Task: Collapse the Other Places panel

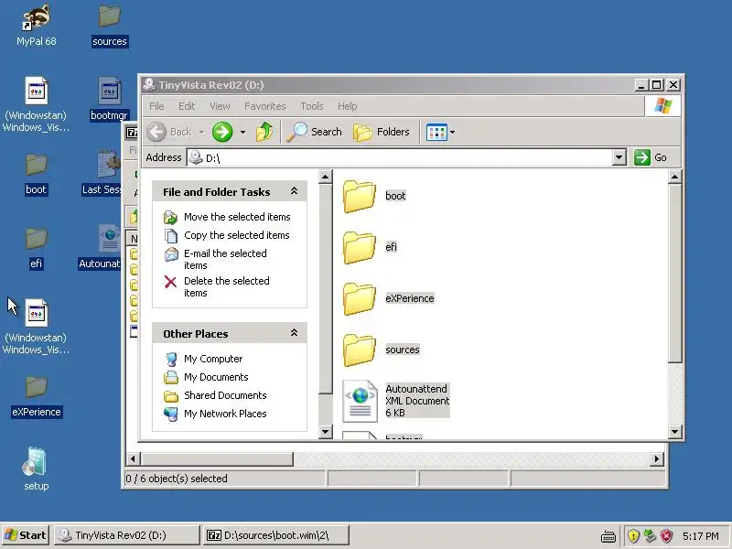Action: pos(294,333)
